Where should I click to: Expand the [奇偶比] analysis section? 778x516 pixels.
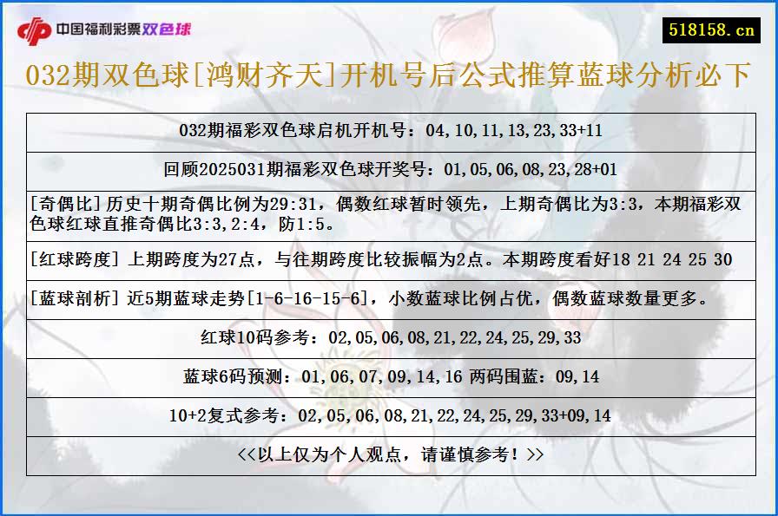coord(389,217)
